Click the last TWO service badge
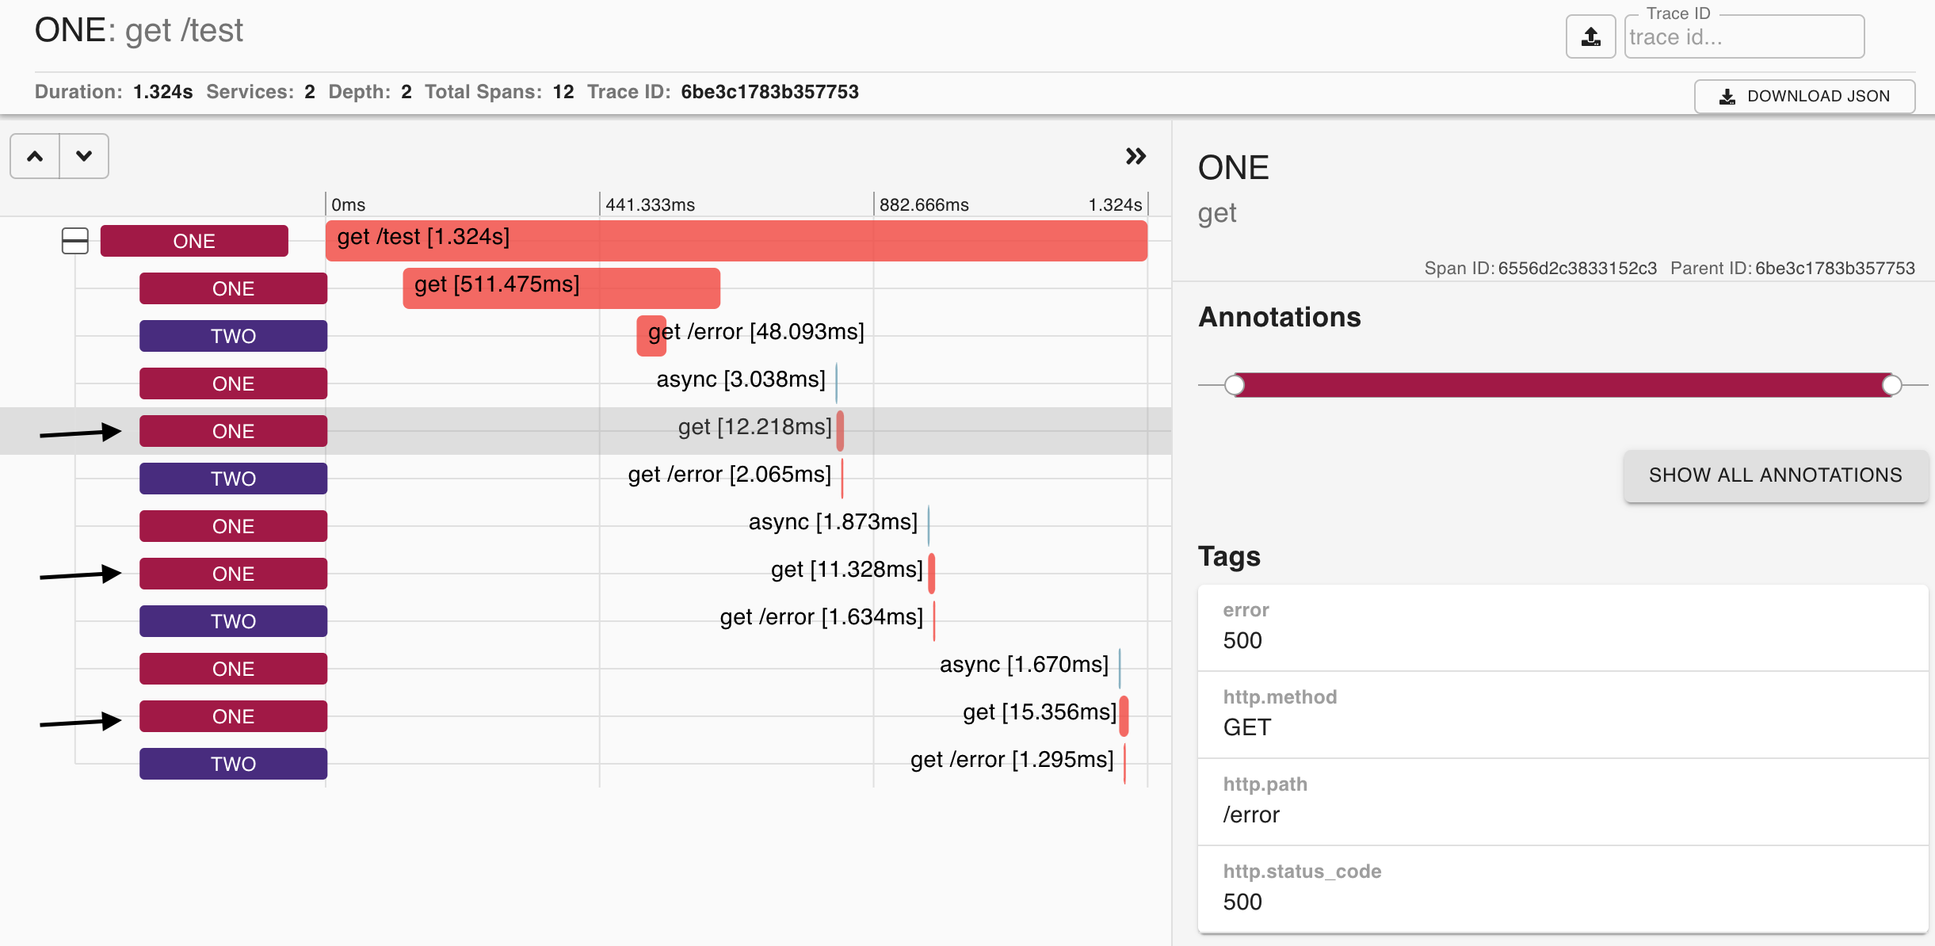 click(x=233, y=764)
